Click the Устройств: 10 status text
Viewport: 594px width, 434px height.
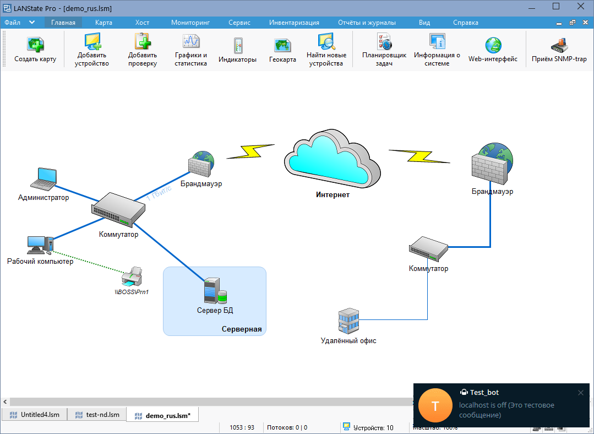(373, 427)
